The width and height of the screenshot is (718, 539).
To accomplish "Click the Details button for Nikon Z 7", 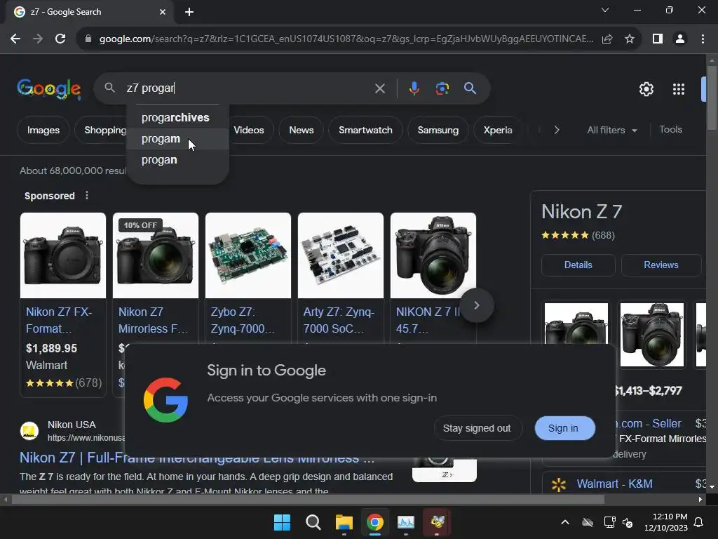I will coord(578,265).
